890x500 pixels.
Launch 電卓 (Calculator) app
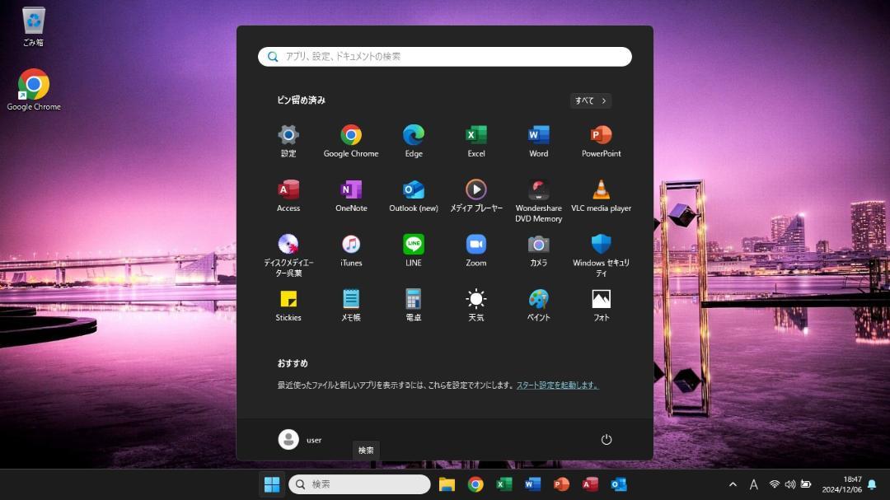pos(413,306)
